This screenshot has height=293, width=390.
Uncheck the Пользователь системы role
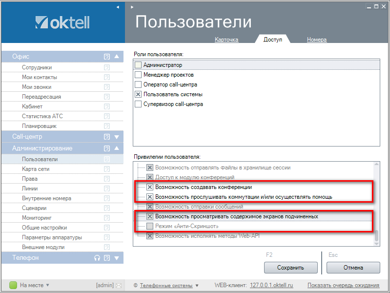[138, 94]
